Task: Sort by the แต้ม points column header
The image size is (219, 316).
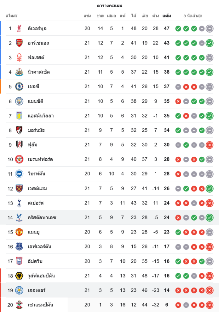Action: (167, 16)
